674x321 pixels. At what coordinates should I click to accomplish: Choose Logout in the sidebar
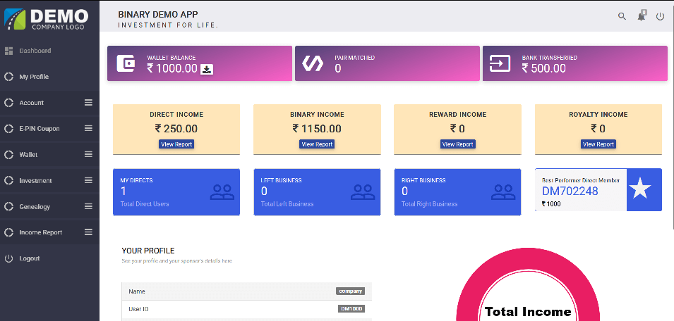[49, 258]
